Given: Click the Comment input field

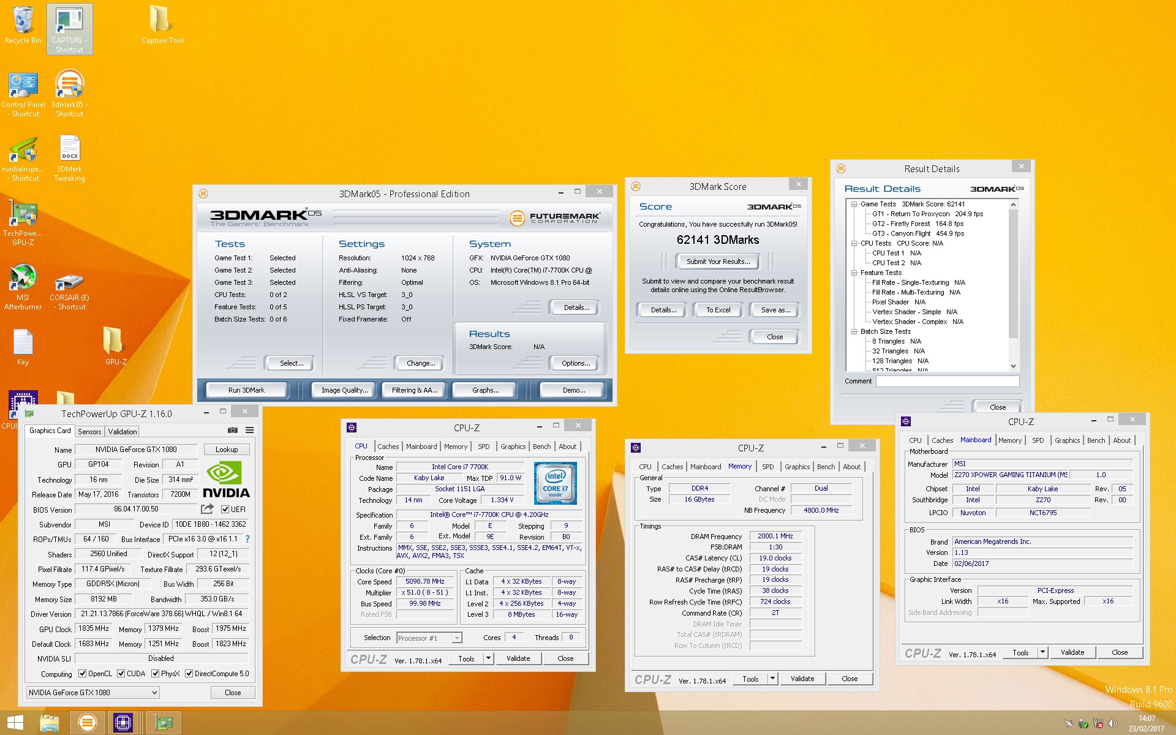Looking at the screenshot, I should pyautogui.click(x=947, y=381).
